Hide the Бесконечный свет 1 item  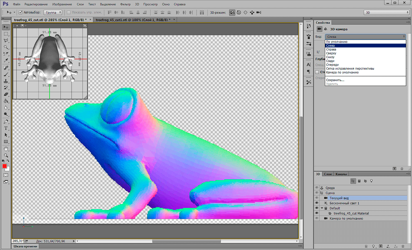click(x=317, y=203)
